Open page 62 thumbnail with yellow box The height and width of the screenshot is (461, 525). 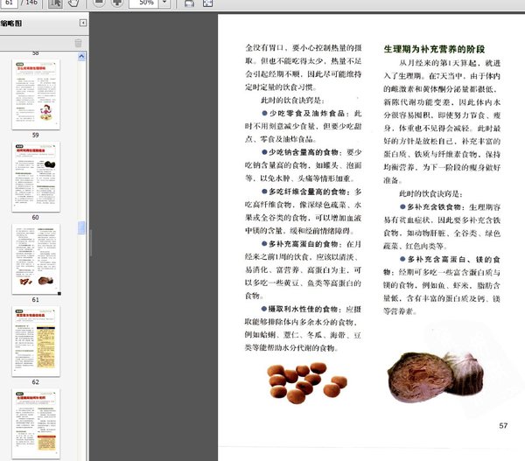pyautogui.click(x=36, y=341)
